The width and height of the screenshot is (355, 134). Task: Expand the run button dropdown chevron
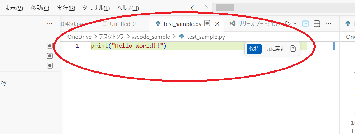pyautogui.click(x=295, y=23)
